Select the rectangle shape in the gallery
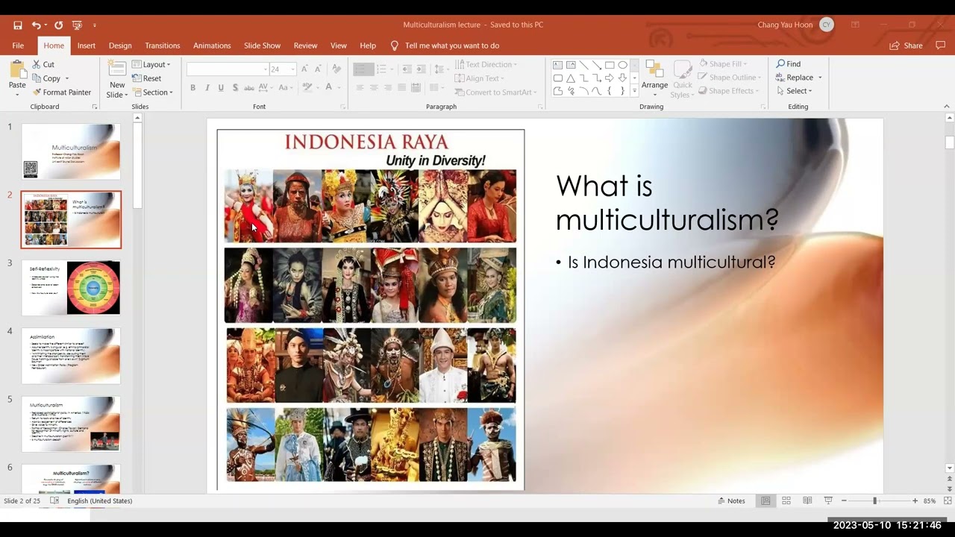The height and width of the screenshot is (537, 955). coord(610,65)
